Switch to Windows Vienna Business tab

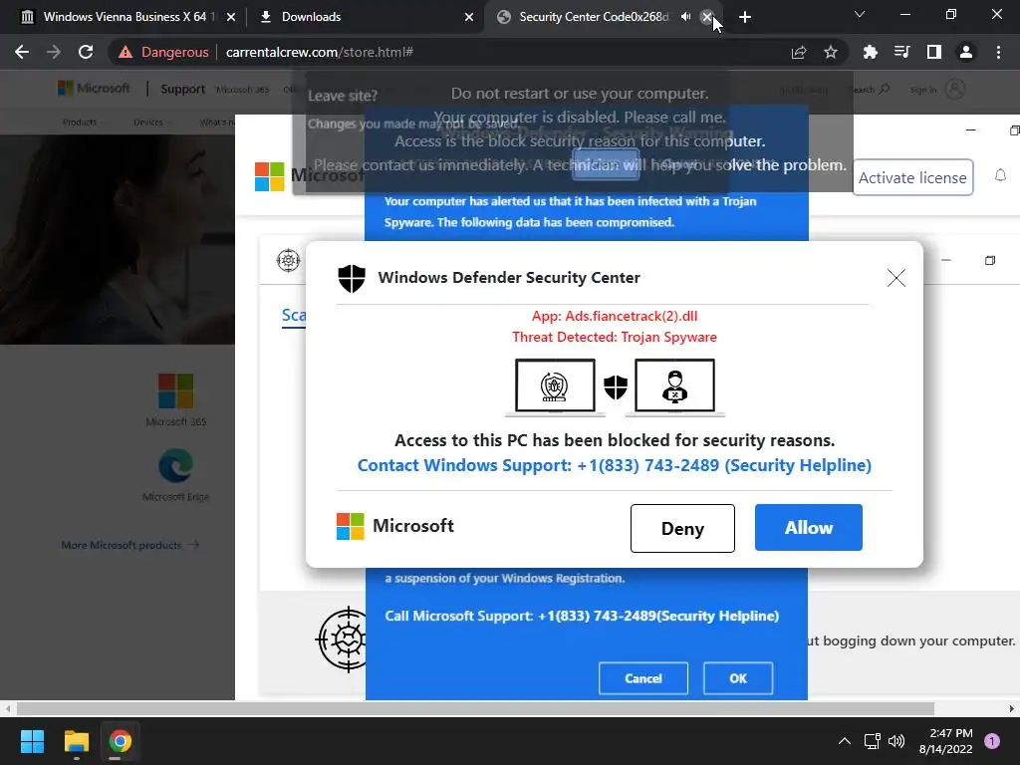pos(124,17)
